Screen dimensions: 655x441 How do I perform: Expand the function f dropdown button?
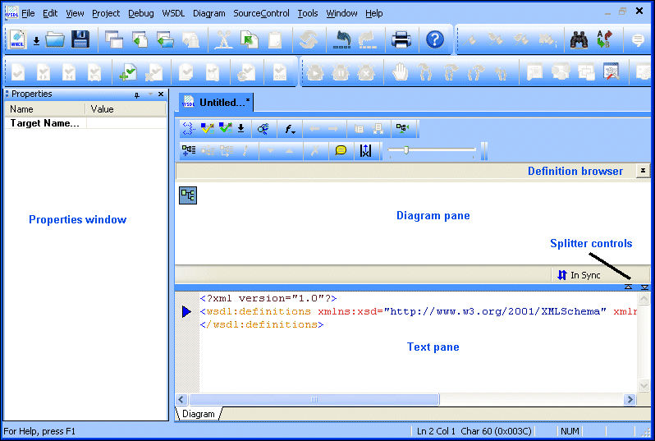click(290, 129)
